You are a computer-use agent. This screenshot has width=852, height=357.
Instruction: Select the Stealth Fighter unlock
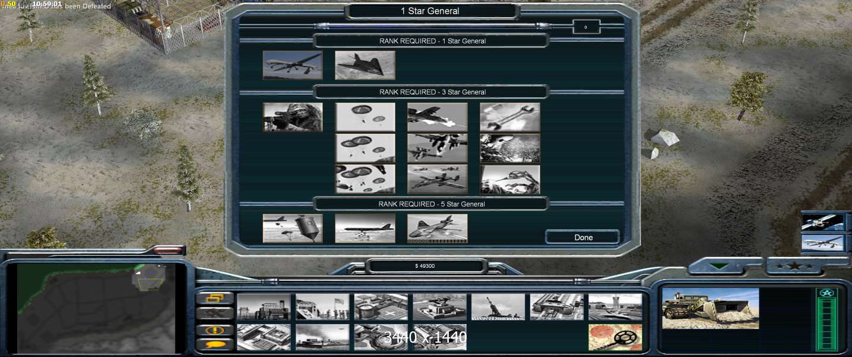coord(365,65)
